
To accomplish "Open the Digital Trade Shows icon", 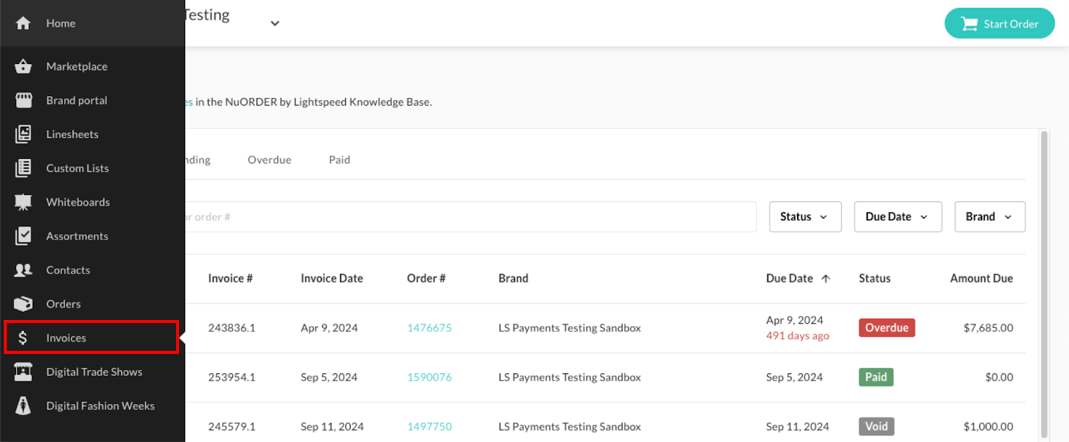I will point(23,372).
